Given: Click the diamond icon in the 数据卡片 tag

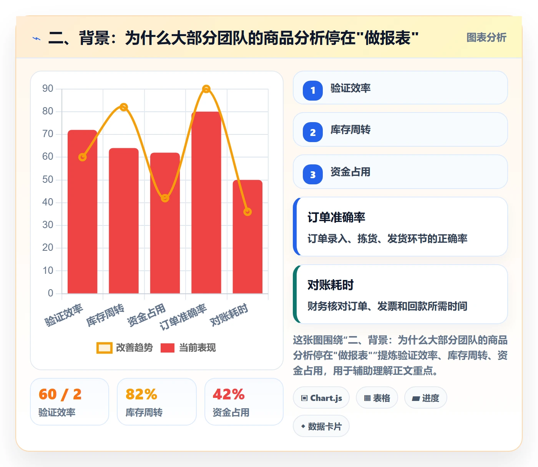Looking at the screenshot, I should click(303, 426).
